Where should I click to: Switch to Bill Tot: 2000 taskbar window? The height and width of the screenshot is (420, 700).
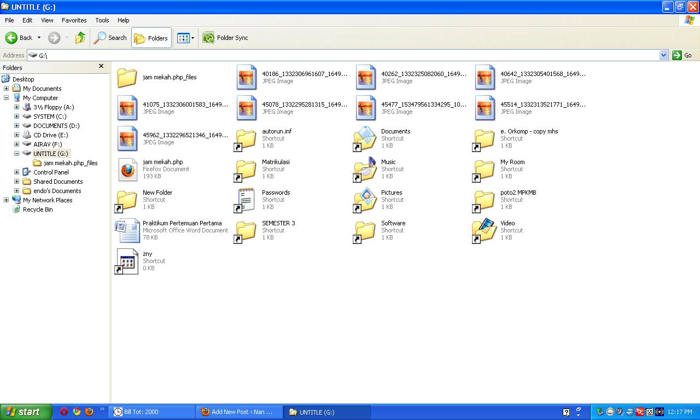(153, 412)
